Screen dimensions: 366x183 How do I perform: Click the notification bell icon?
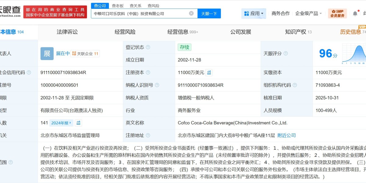[355, 13]
